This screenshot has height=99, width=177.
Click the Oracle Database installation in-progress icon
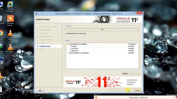67,44
